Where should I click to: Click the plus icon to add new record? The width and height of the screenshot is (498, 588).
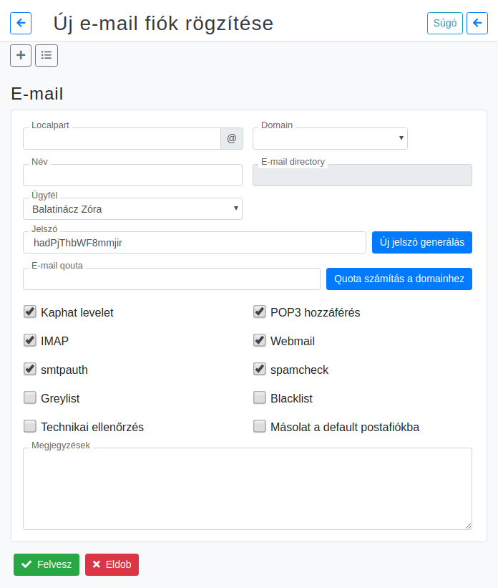coord(21,55)
